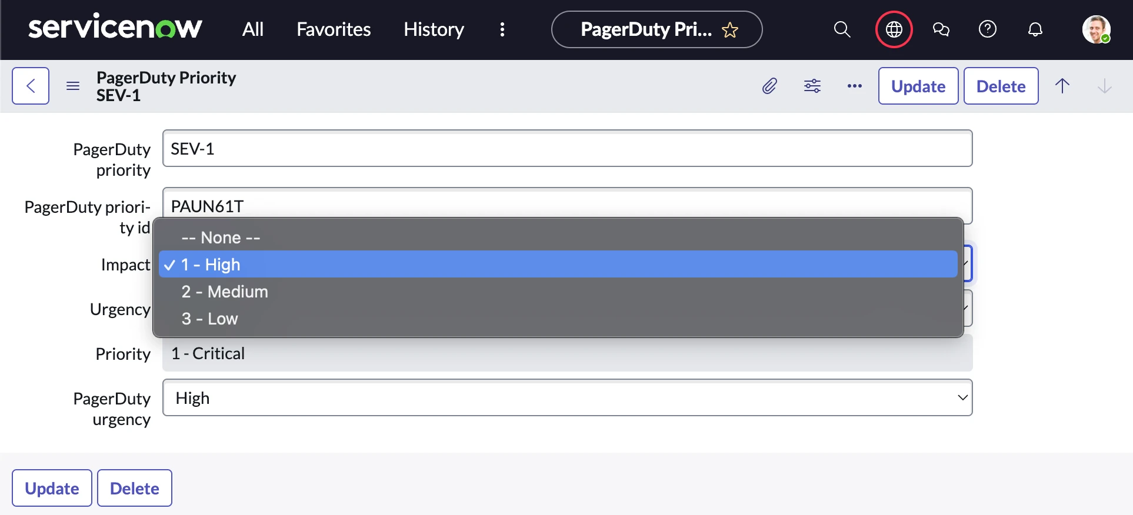Click the PagerDuty priority field SEV-1
This screenshot has width=1133, height=515.
click(567, 148)
